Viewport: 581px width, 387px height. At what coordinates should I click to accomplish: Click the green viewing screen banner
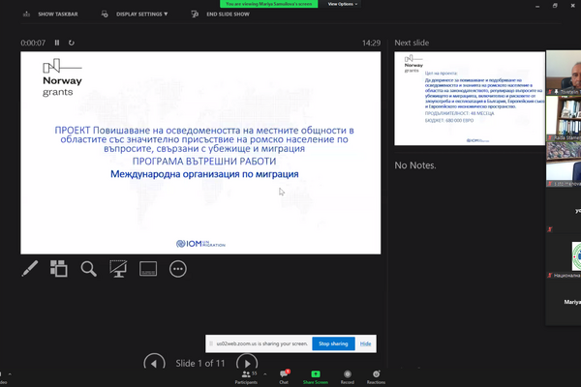click(268, 4)
